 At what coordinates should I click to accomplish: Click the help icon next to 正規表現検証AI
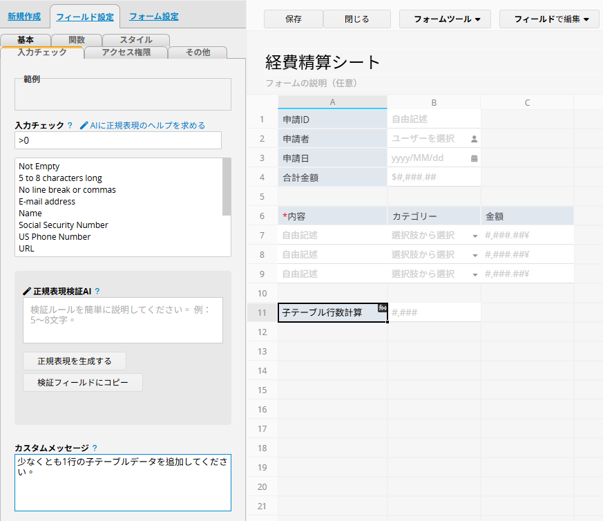tap(97, 292)
